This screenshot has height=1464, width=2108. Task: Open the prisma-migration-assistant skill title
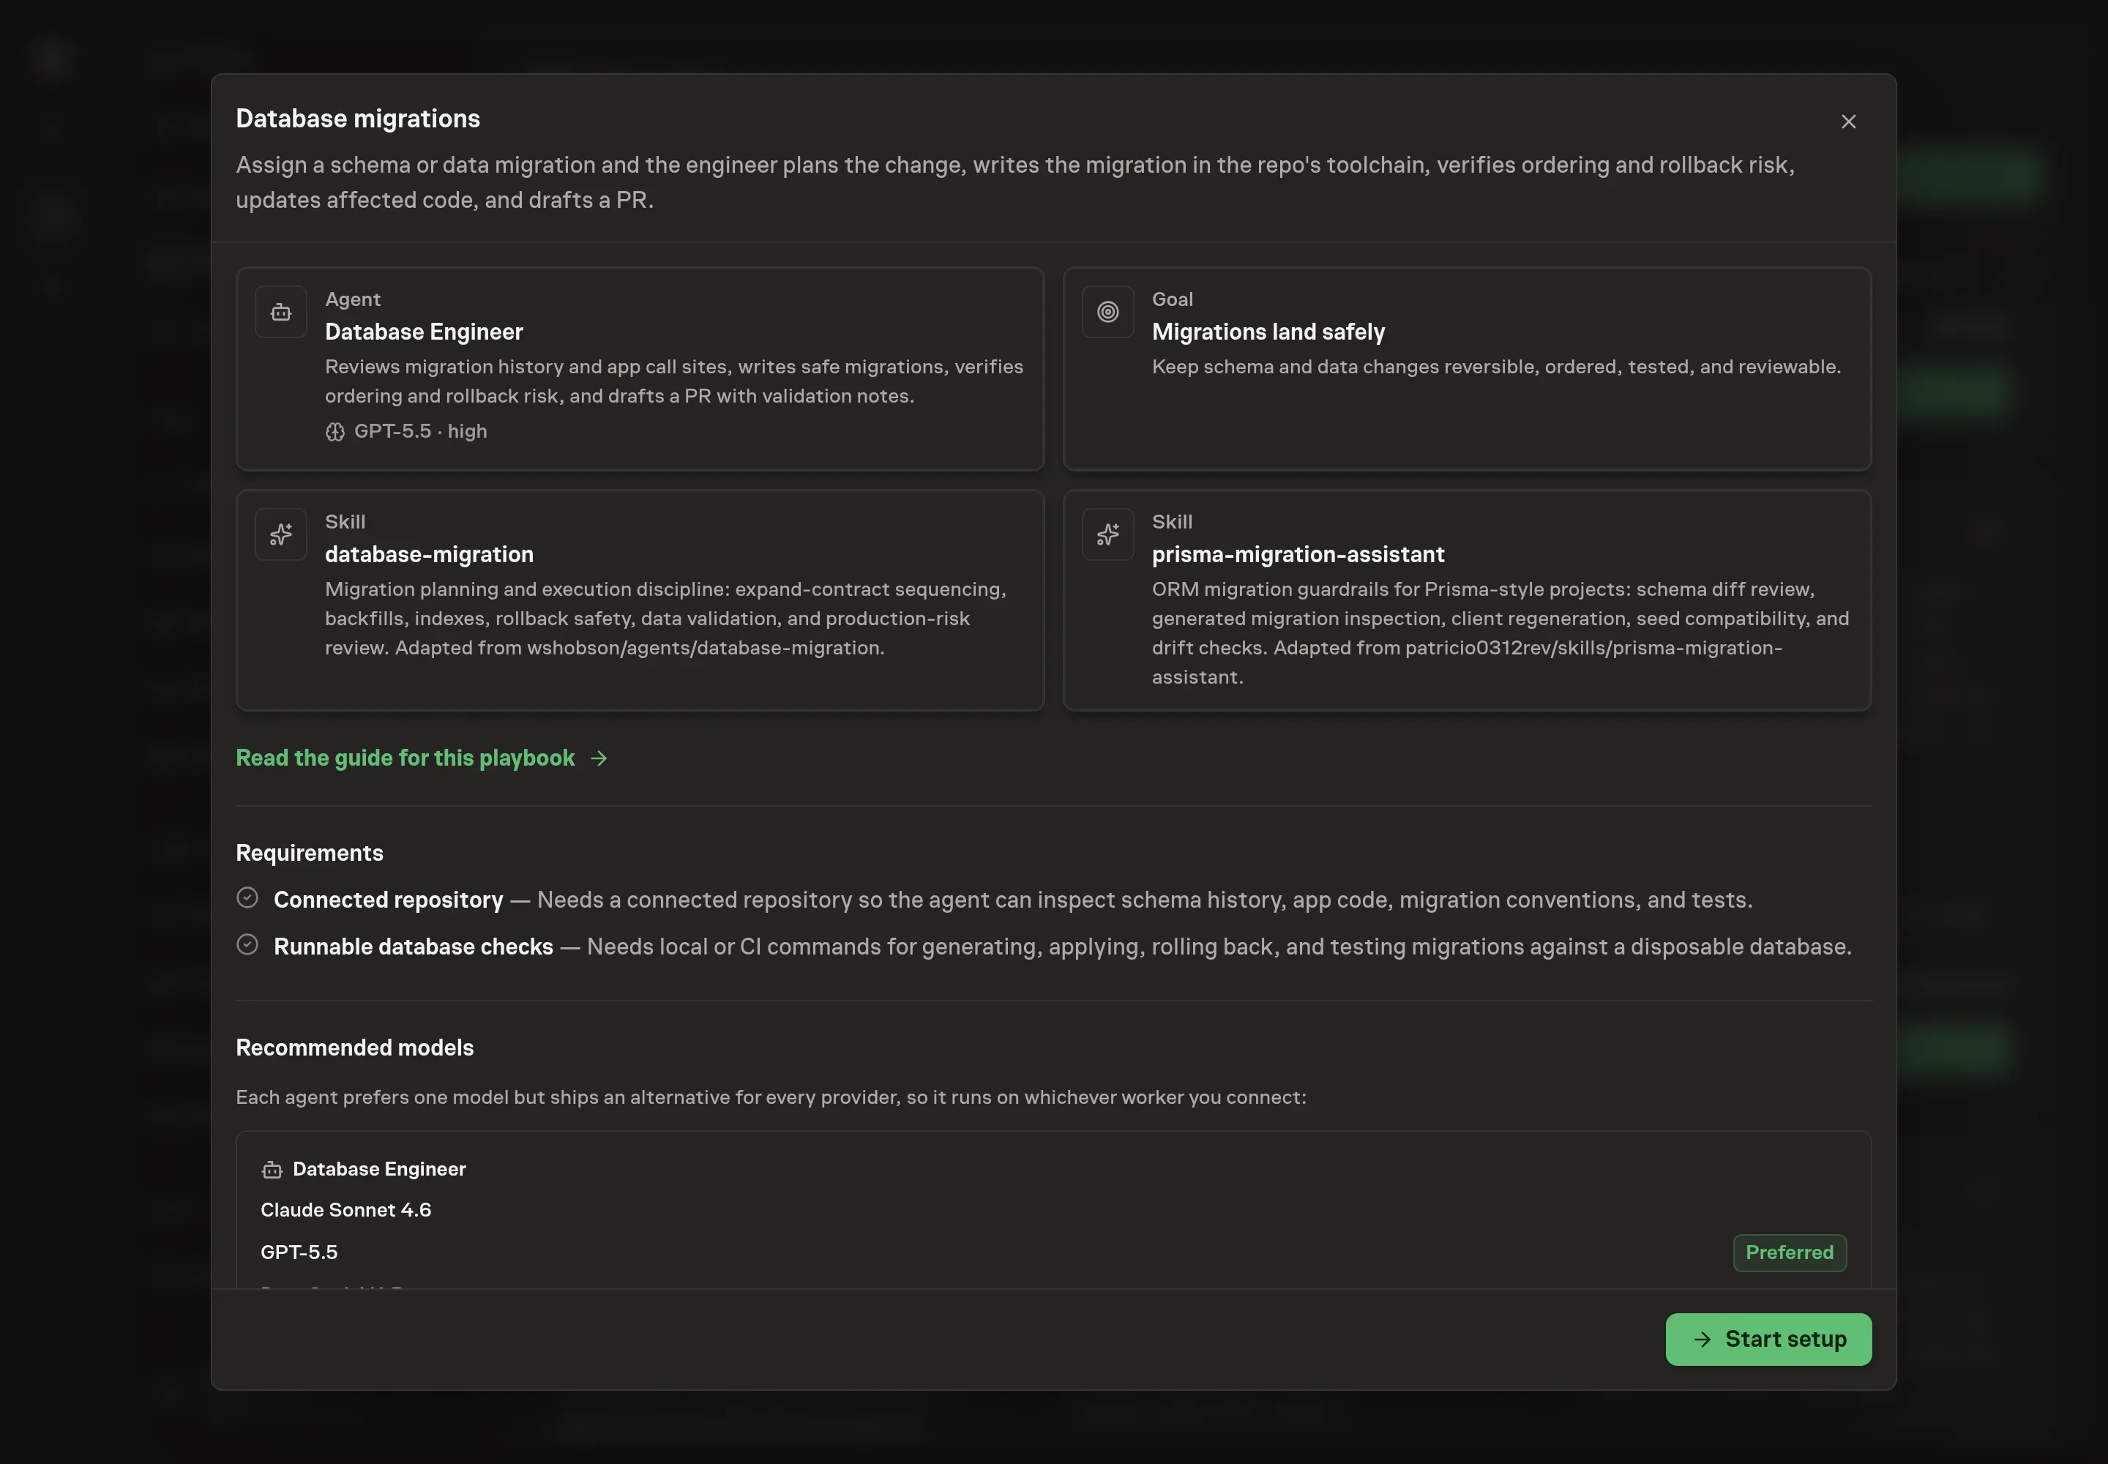[1298, 554]
